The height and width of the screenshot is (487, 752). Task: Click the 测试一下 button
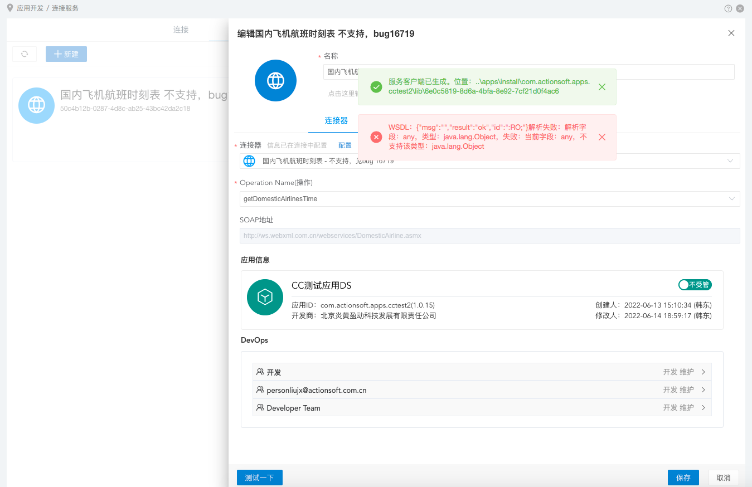coord(260,478)
